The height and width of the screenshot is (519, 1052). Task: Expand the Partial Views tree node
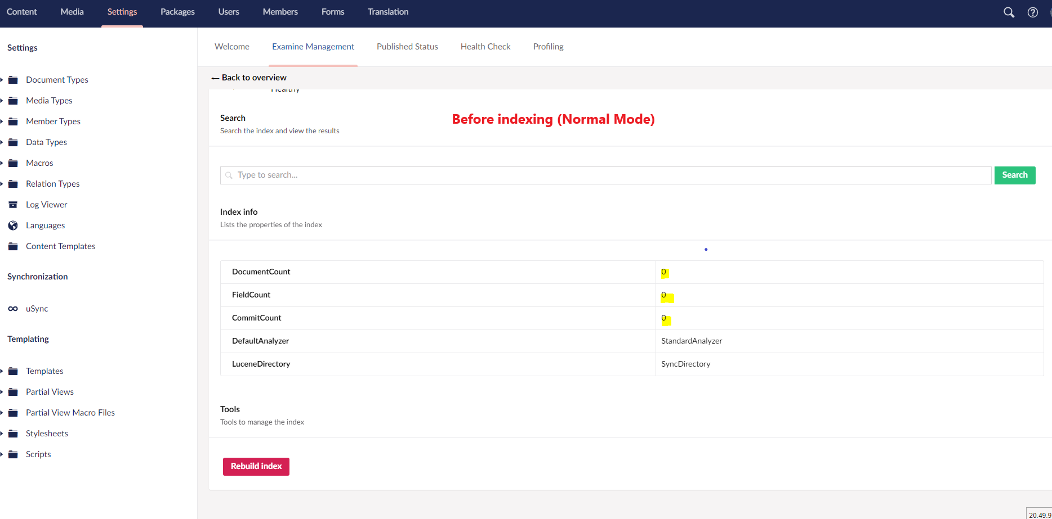click(x=3, y=391)
